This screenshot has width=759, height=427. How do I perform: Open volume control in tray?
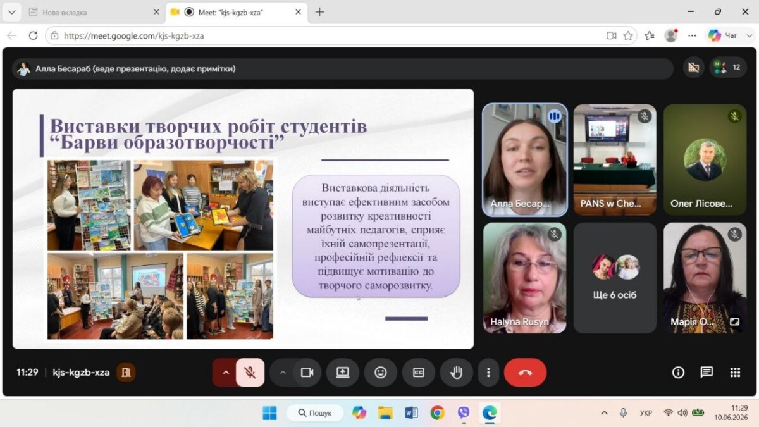point(682,413)
